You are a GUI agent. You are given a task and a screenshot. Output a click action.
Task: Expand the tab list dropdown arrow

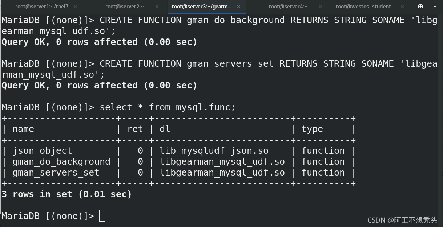pos(435,7)
